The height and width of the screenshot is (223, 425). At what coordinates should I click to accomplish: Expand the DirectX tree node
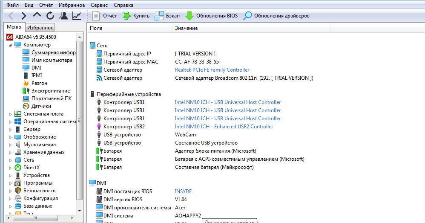(x=10, y=168)
